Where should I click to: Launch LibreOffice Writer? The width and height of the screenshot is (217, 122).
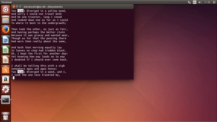point(5,40)
